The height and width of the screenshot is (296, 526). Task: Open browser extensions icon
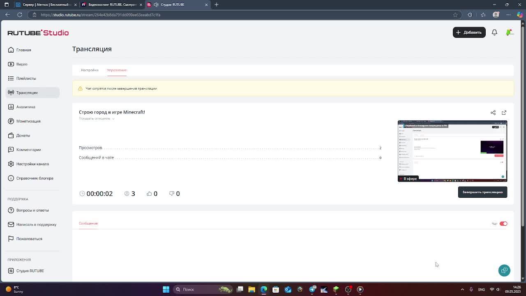pyautogui.click(x=470, y=15)
